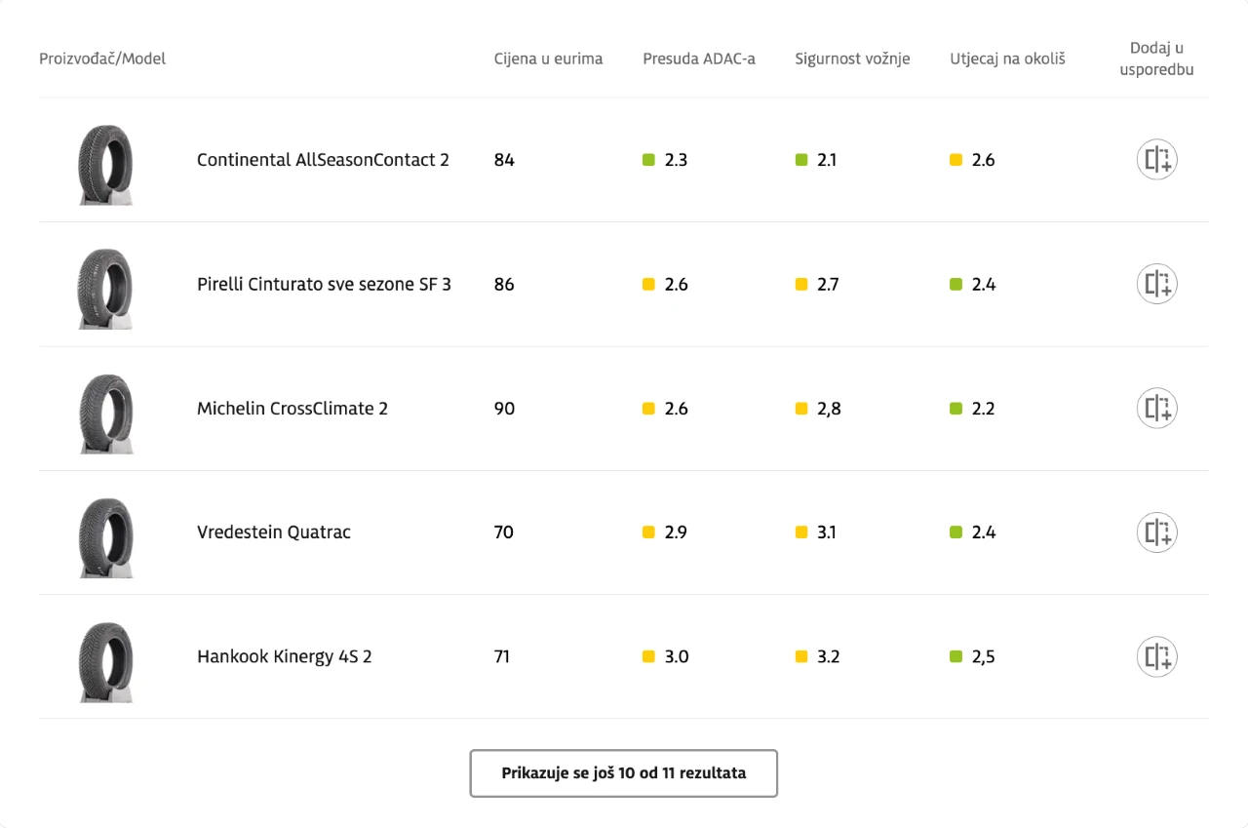Select the Proizvođač/Model column header
The image size is (1248, 828).
coord(102,59)
